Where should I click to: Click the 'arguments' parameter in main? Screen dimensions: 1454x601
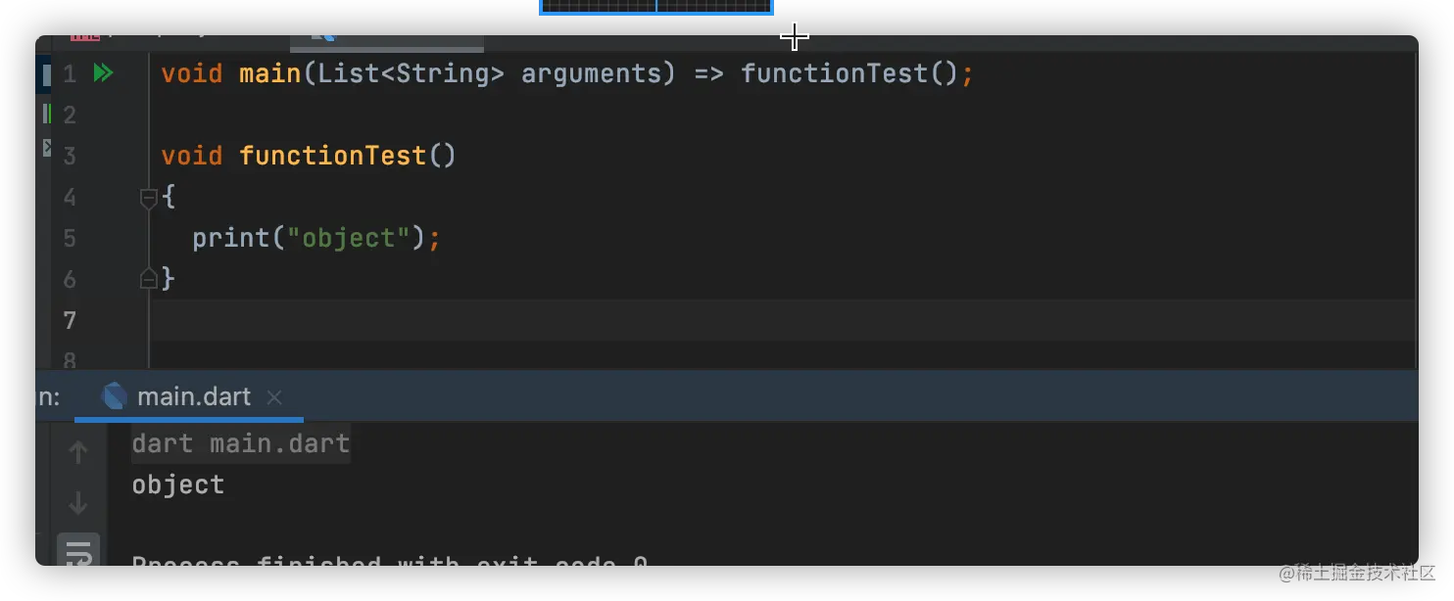[x=591, y=73]
